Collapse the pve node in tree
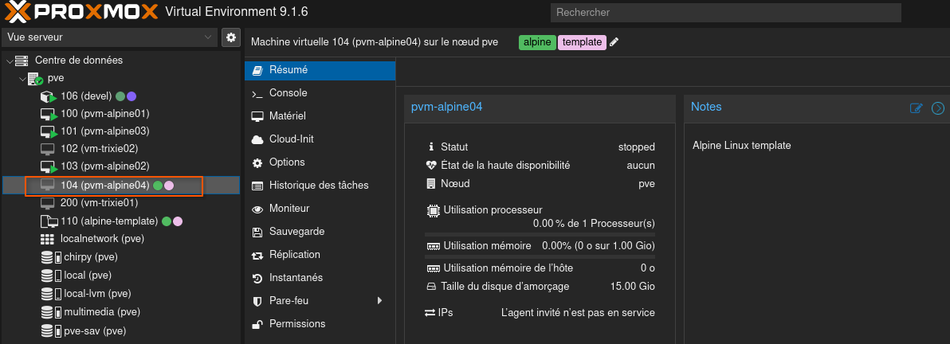Screen dimensions: 950x344 click(x=22, y=79)
